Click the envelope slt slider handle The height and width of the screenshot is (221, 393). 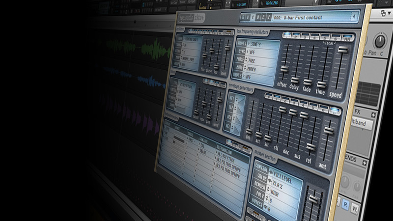pyautogui.click(x=268, y=138)
